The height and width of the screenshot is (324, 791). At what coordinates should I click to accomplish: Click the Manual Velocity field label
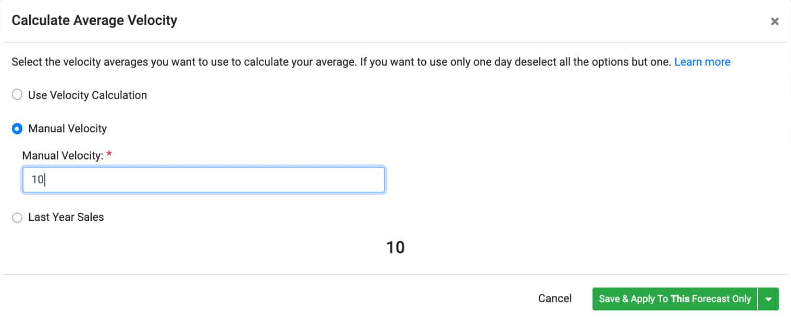(x=63, y=155)
